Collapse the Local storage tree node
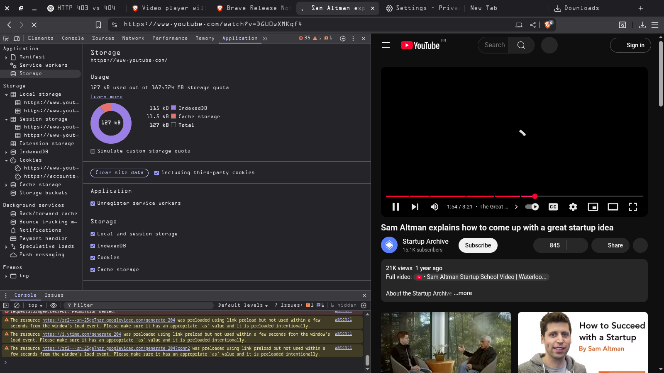The height and width of the screenshot is (373, 664). tap(6, 94)
